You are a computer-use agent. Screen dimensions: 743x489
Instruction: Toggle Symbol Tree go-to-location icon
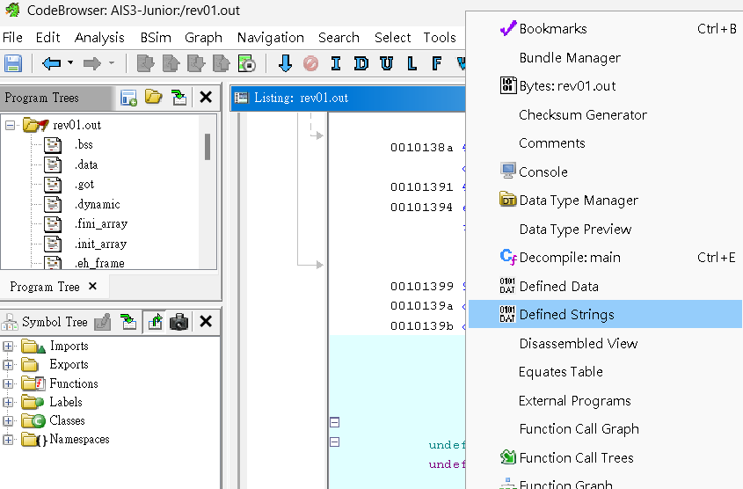pos(155,322)
